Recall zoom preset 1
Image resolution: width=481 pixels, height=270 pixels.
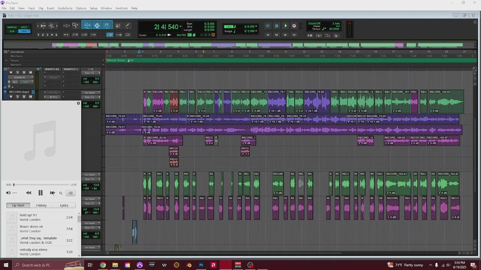38,35
